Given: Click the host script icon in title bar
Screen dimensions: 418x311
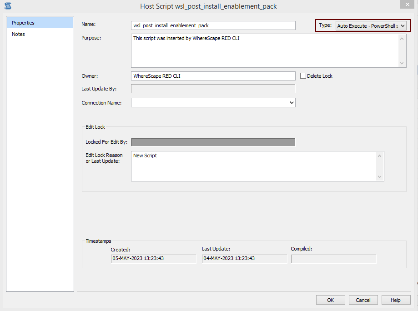Looking at the screenshot, I should coord(8,6).
